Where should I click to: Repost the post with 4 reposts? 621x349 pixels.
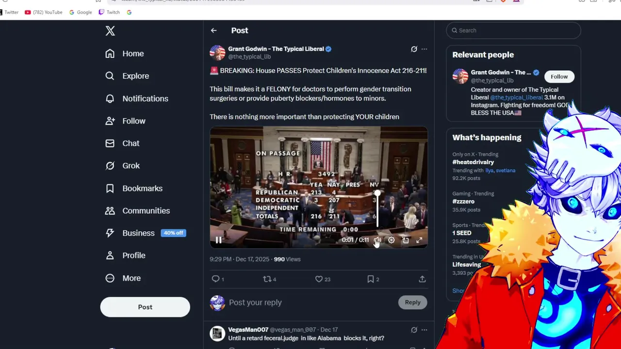coord(269,279)
